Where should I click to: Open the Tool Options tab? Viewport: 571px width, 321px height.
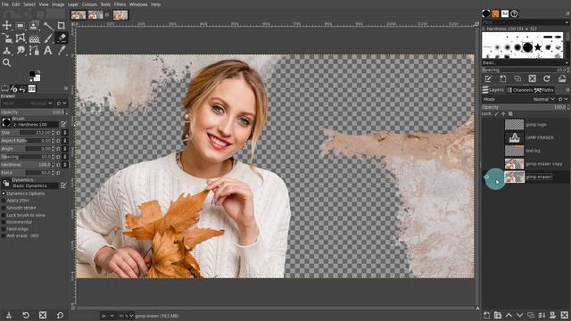click(4, 88)
